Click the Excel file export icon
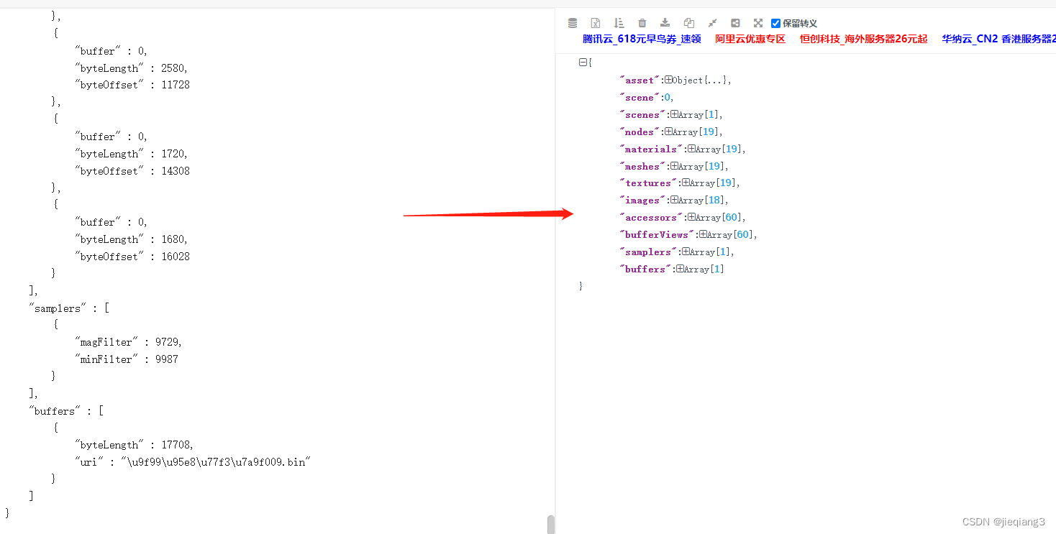Screen dimensions: 1056x534 [x=596, y=23]
